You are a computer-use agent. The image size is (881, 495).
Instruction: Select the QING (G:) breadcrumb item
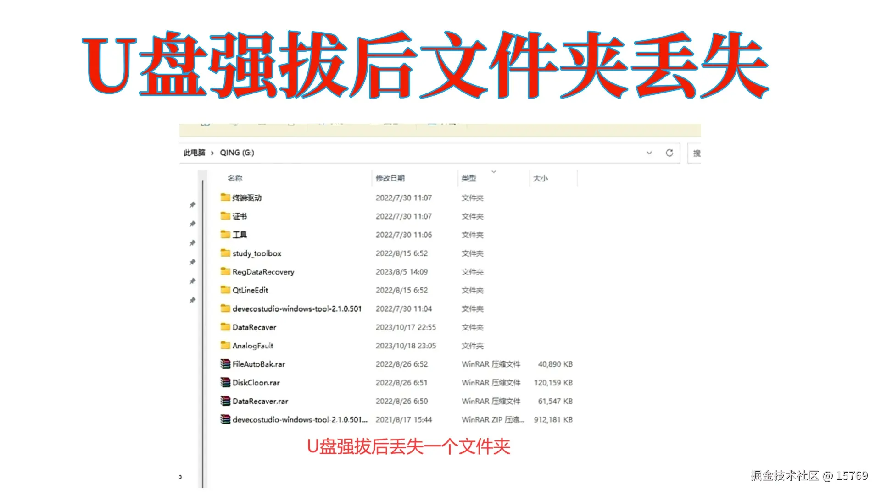pyautogui.click(x=236, y=153)
